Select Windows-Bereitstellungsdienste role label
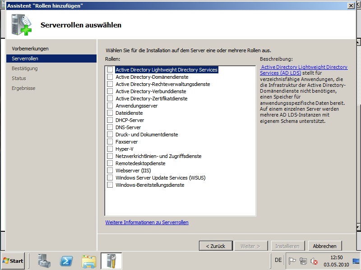Image resolution: width=361 pixels, height=270 pixels. pyautogui.click(x=150, y=185)
